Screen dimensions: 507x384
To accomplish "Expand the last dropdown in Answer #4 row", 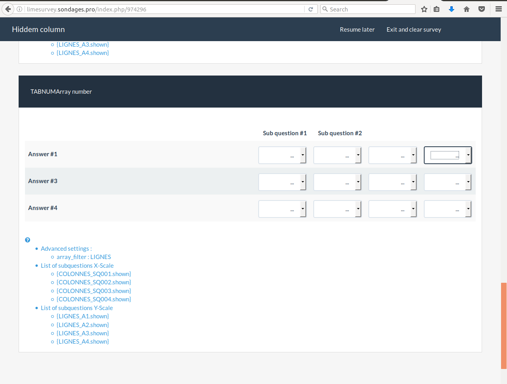I will (x=448, y=209).
